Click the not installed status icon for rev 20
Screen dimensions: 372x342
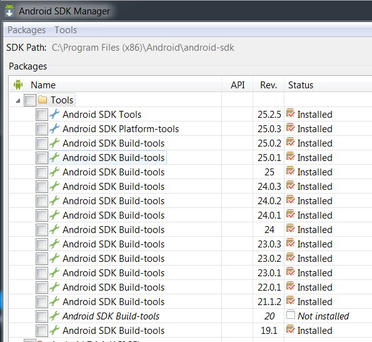[x=291, y=314]
